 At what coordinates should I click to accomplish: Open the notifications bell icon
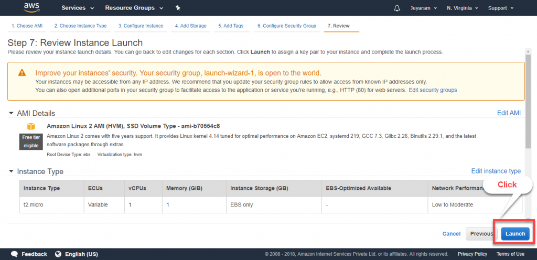click(397, 8)
